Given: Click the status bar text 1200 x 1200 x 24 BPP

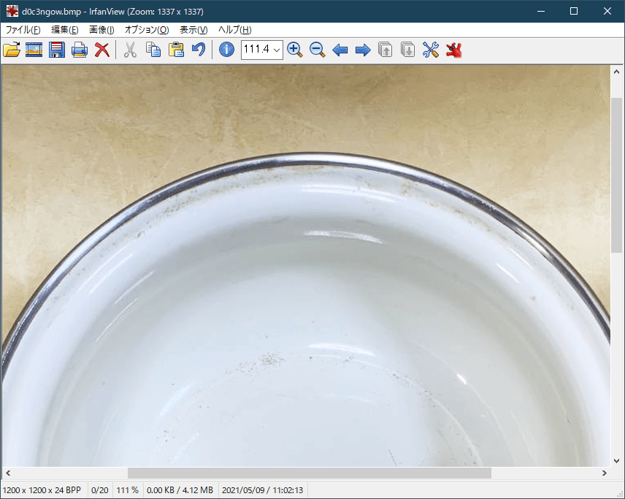Looking at the screenshot, I should [x=42, y=490].
